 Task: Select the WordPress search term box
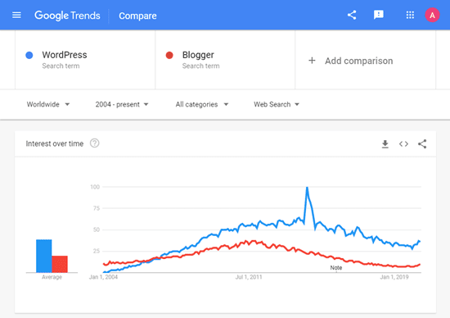85,60
